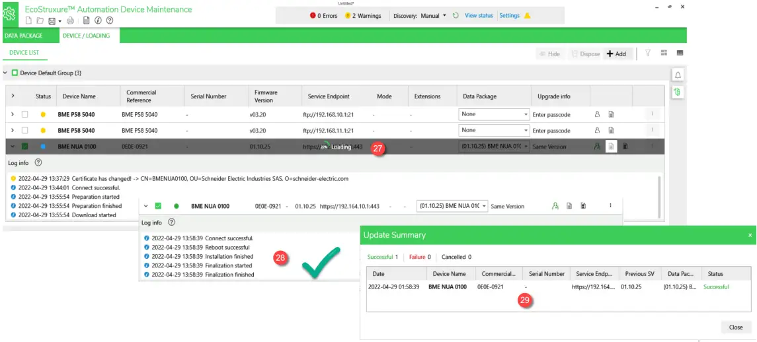Expand the 192.168.11.1 device row
This screenshot has width=757, height=342.
[13, 130]
